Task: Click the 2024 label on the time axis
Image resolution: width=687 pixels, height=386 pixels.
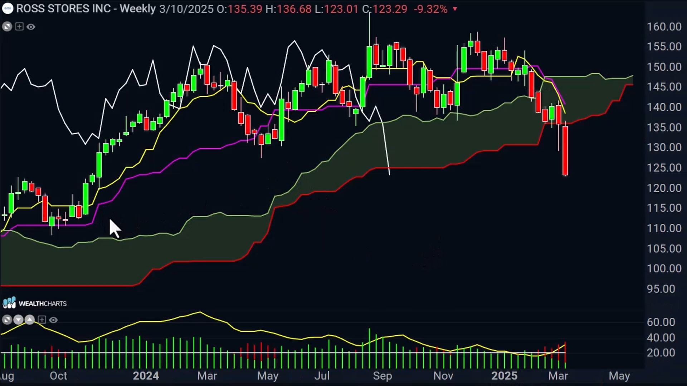Action: coord(146,376)
